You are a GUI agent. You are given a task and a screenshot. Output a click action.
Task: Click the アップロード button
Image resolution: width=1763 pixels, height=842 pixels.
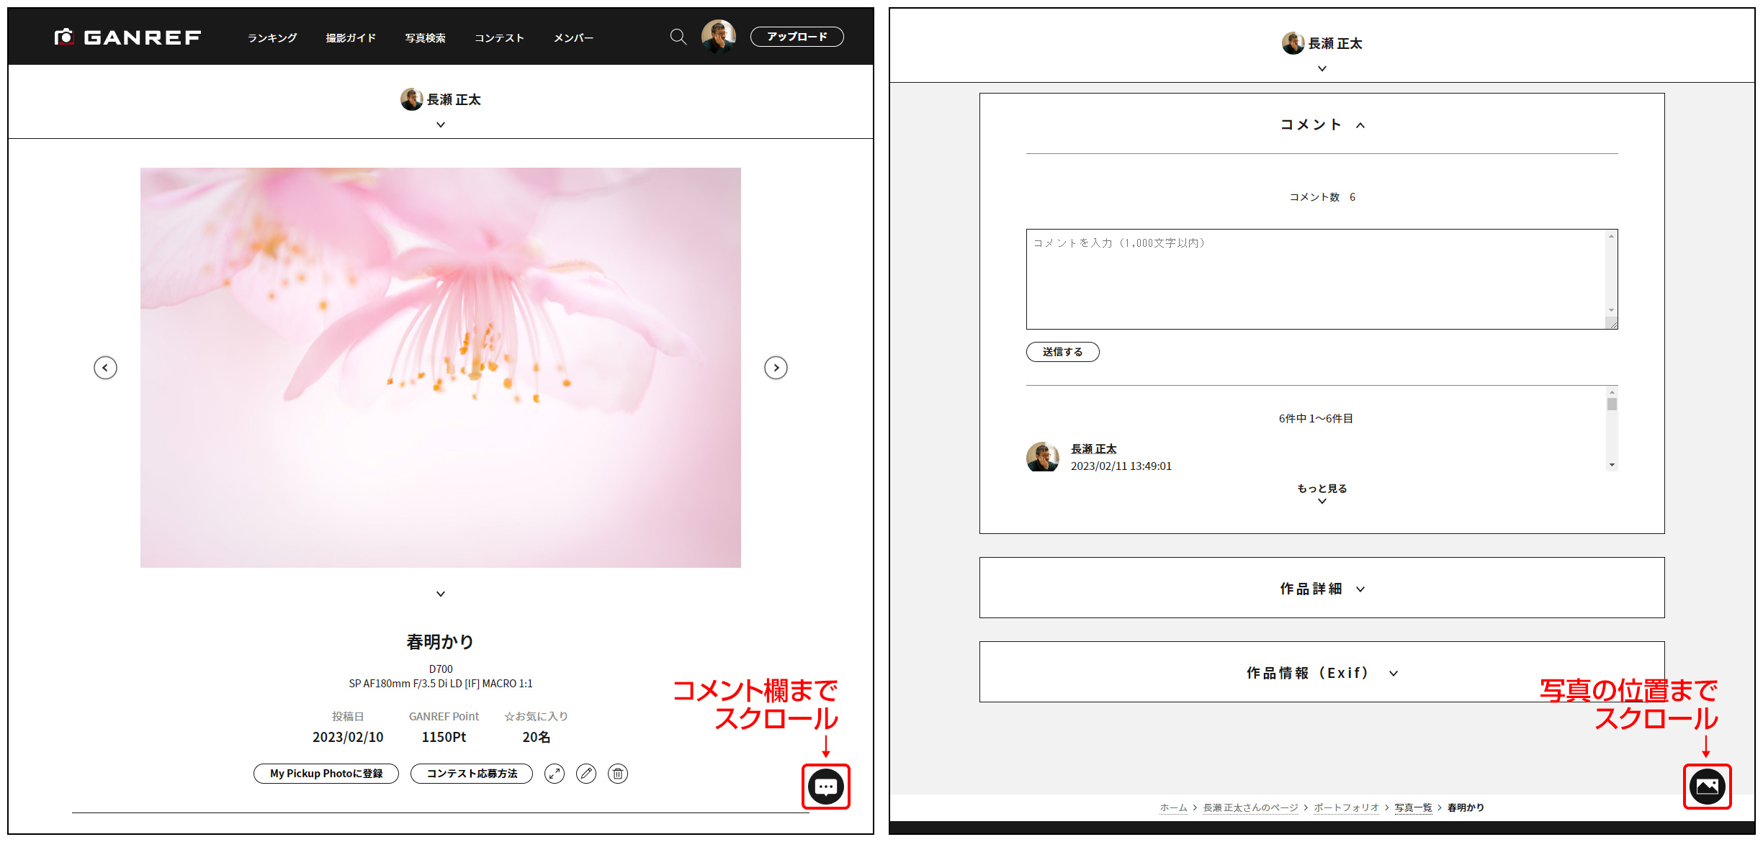coord(797,37)
